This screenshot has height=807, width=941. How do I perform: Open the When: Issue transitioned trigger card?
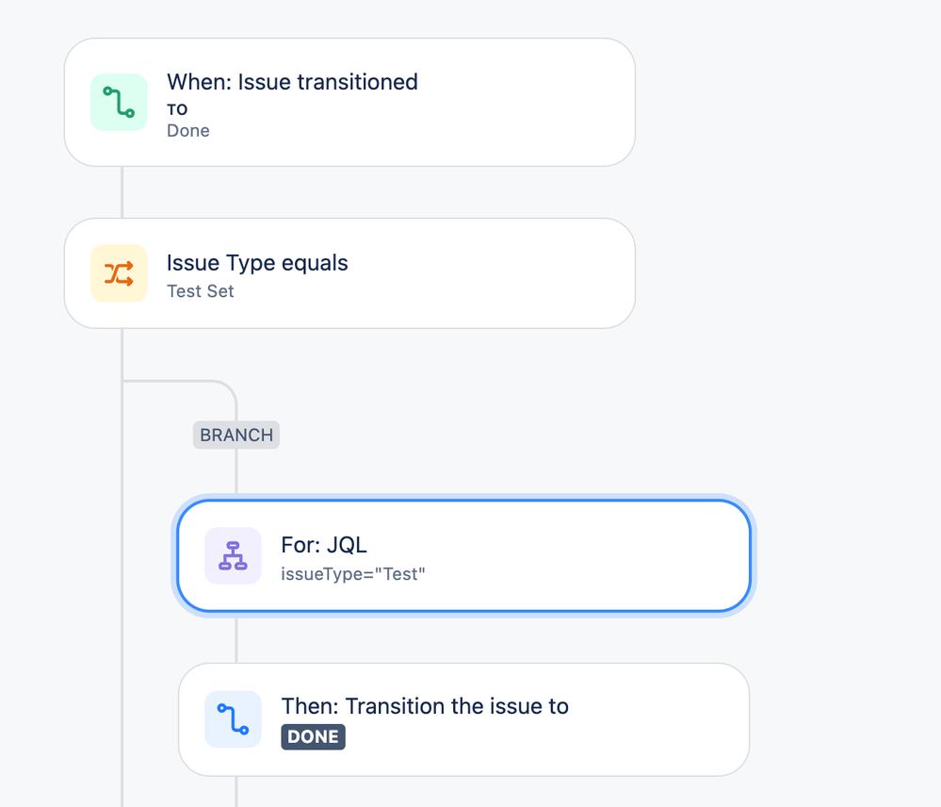(x=349, y=102)
